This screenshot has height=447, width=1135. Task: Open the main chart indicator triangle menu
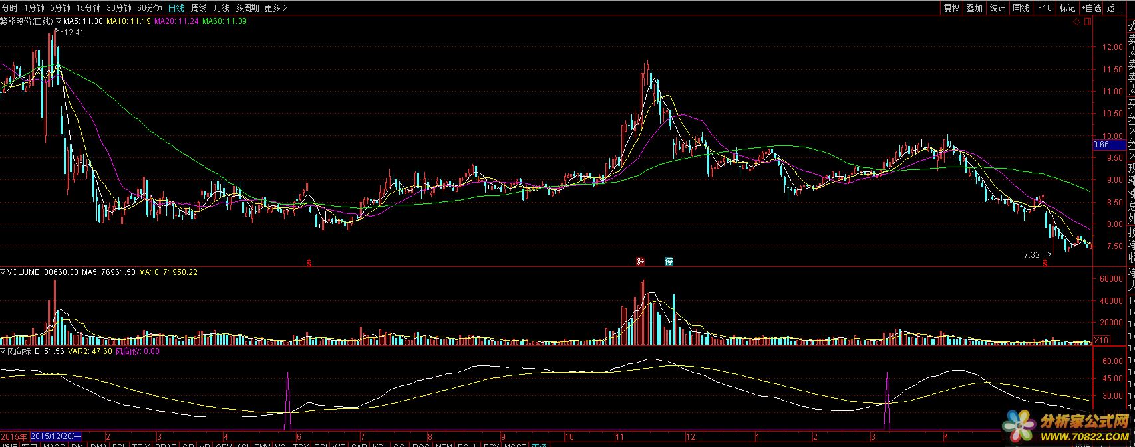59,21
